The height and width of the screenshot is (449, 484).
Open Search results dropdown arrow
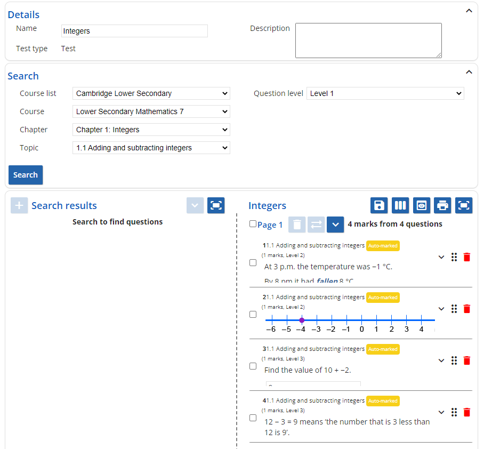[x=195, y=205]
